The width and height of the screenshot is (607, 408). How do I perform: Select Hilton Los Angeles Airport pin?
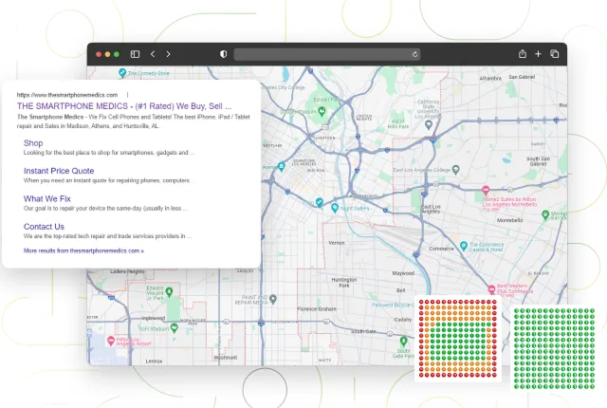(111, 341)
